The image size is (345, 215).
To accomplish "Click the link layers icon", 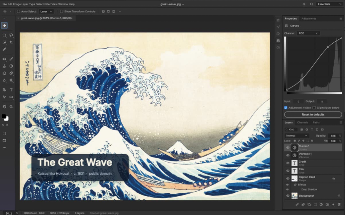I will [x=297, y=204].
